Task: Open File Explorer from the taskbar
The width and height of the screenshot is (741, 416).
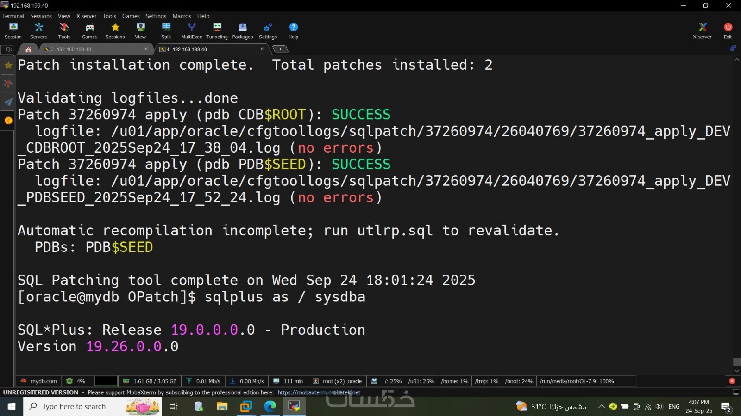Action: click(222, 406)
